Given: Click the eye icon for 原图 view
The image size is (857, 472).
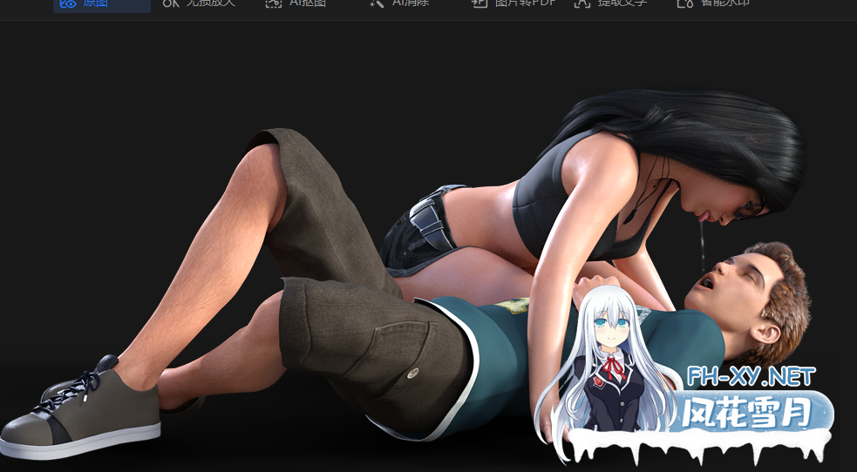Looking at the screenshot, I should click(68, 3).
